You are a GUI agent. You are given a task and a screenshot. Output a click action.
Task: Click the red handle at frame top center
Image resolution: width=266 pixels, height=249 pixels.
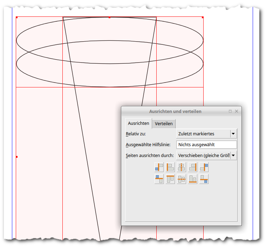[x=110, y=17]
